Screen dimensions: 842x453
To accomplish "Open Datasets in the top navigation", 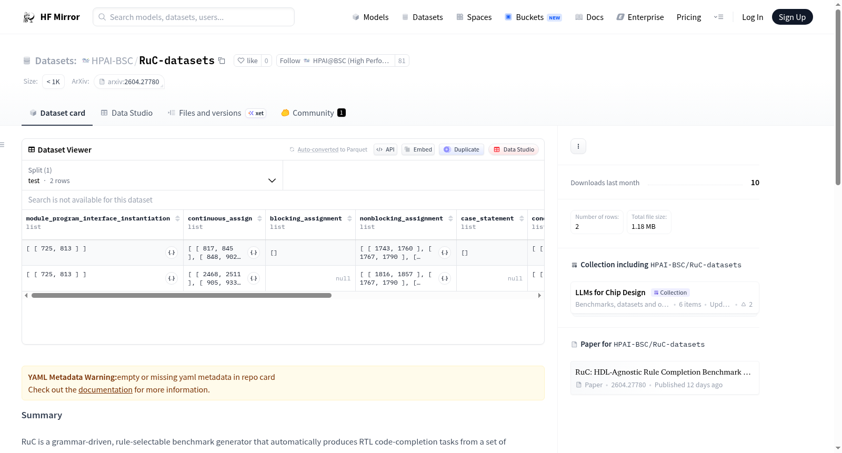I will [422, 17].
